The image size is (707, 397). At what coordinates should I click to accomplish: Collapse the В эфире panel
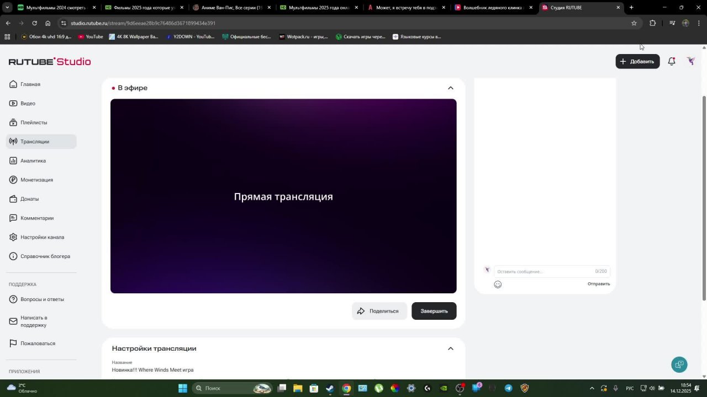point(451,88)
